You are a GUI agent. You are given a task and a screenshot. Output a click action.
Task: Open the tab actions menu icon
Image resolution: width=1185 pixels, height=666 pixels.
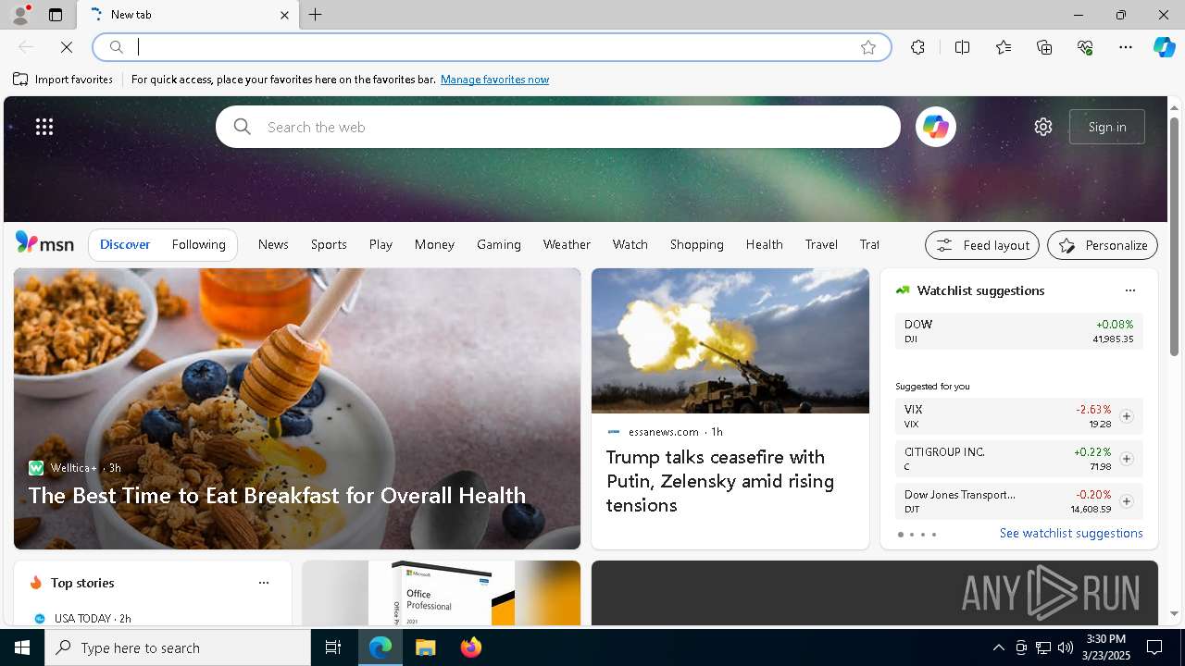56,15
